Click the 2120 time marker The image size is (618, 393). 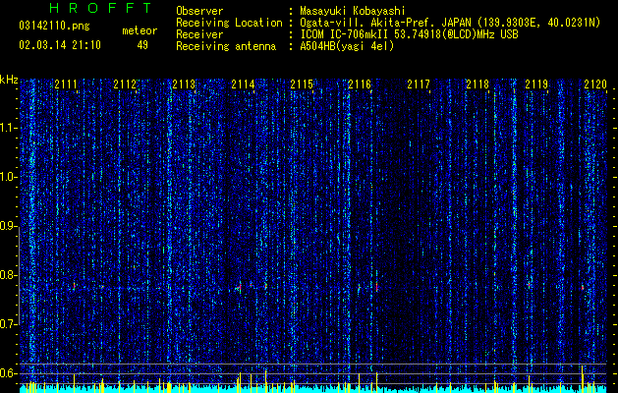click(x=595, y=84)
